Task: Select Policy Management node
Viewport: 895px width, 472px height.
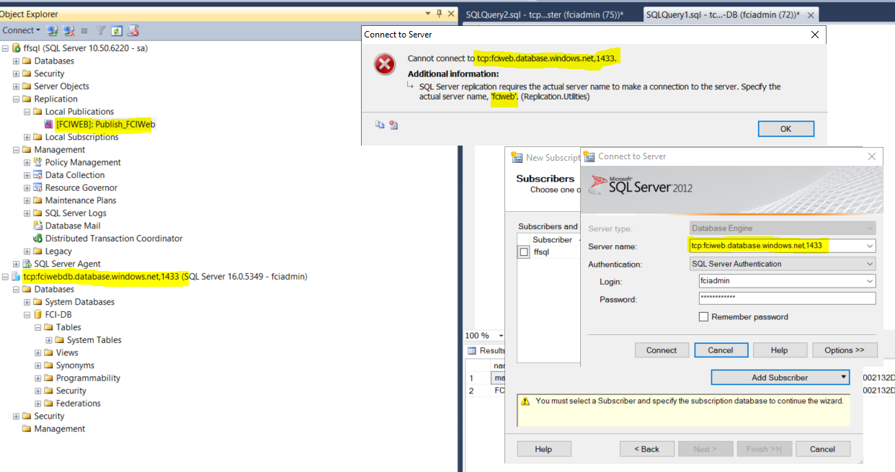Action: (83, 162)
